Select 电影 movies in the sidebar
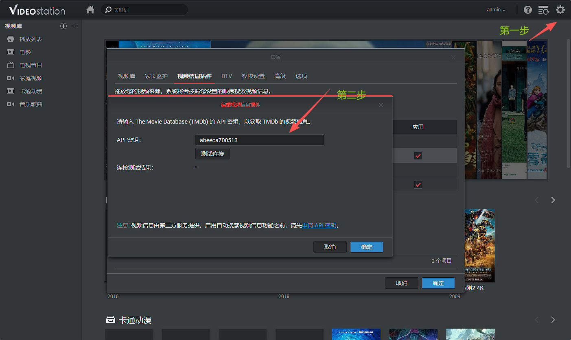The image size is (571, 340). click(25, 52)
